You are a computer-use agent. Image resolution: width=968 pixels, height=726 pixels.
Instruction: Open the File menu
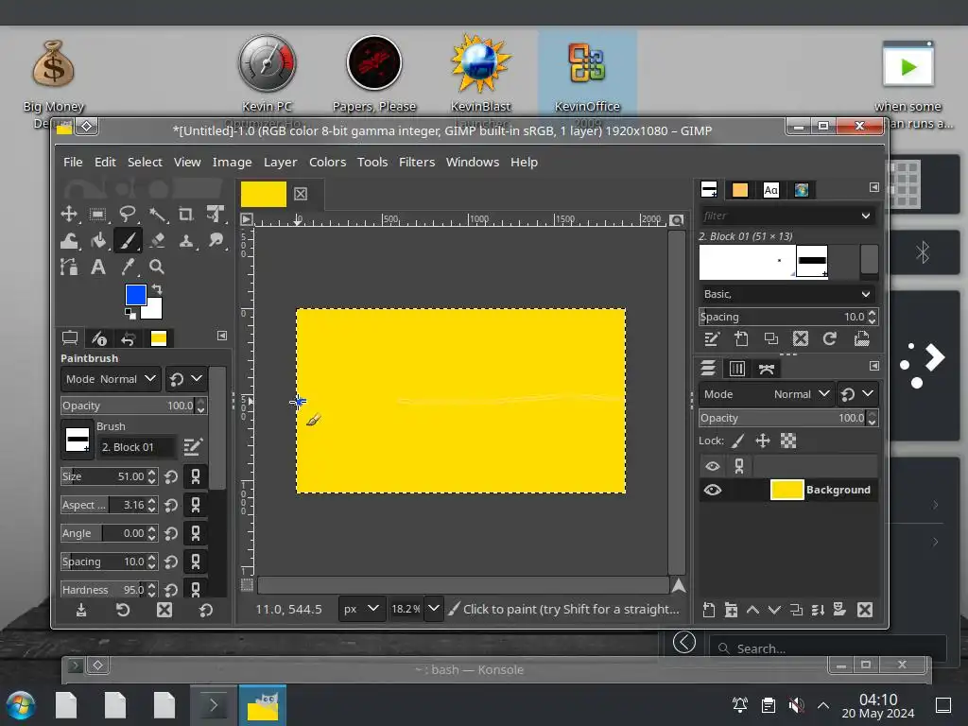pos(73,162)
